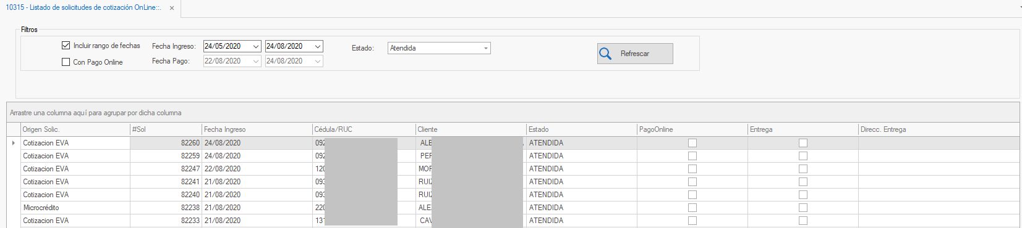Toggle Entrega checkbox for solicitud 82238
The height and width of the screenshot is (228, 1022).
(803, 208)
